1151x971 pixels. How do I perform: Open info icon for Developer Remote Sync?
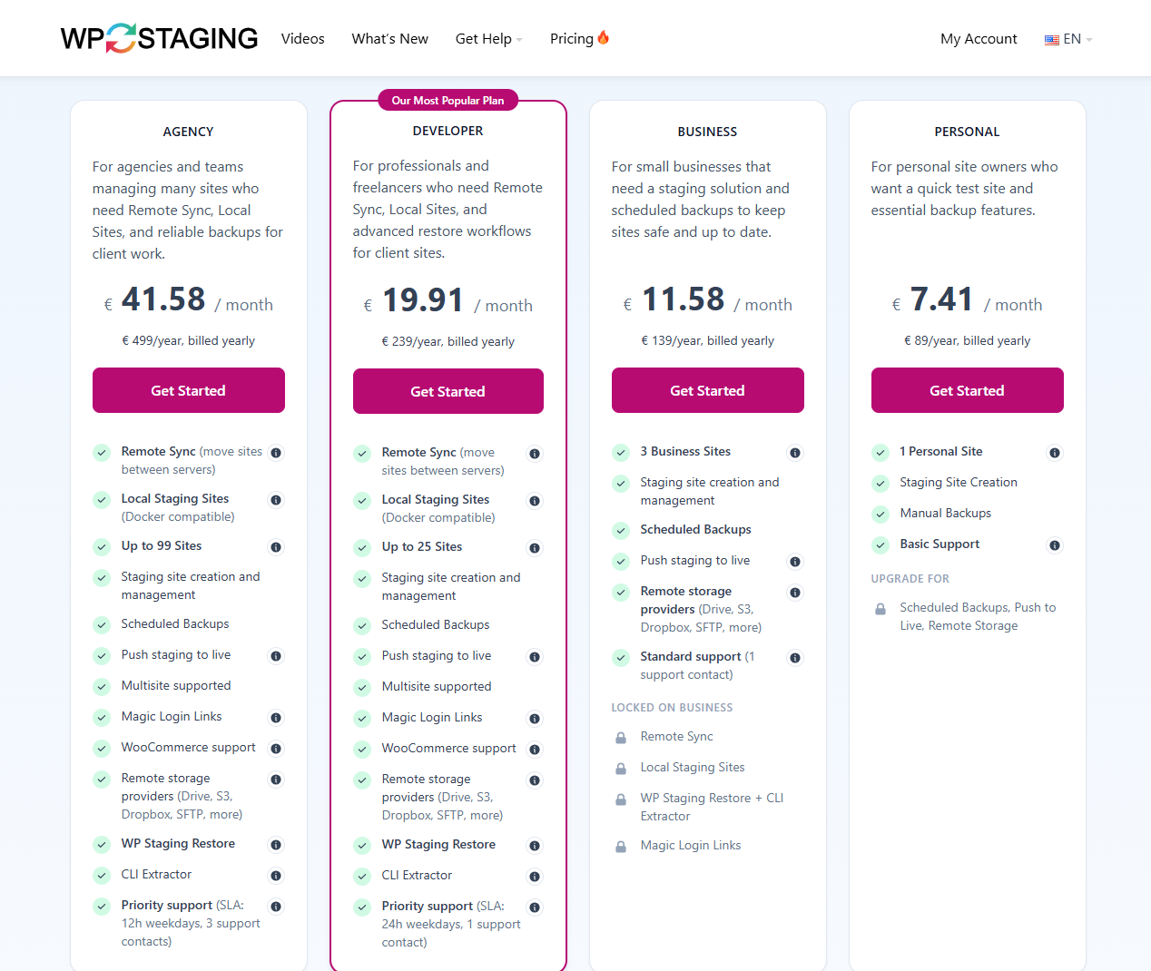(x=535, y=454)
